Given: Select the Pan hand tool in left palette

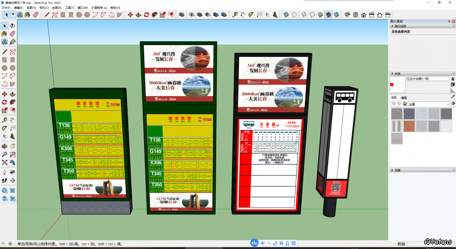Looking at the screenshot, I should (x=12, y=146).
